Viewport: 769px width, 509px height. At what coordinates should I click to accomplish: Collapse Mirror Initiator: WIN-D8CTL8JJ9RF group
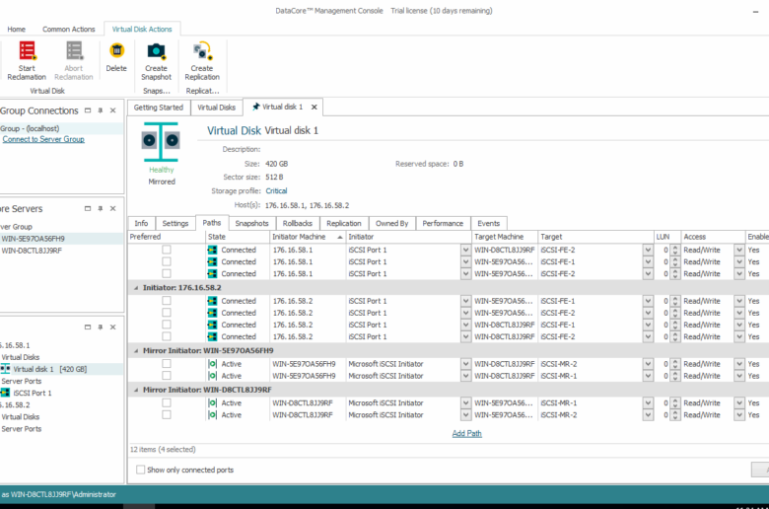(x=136, y=390)
